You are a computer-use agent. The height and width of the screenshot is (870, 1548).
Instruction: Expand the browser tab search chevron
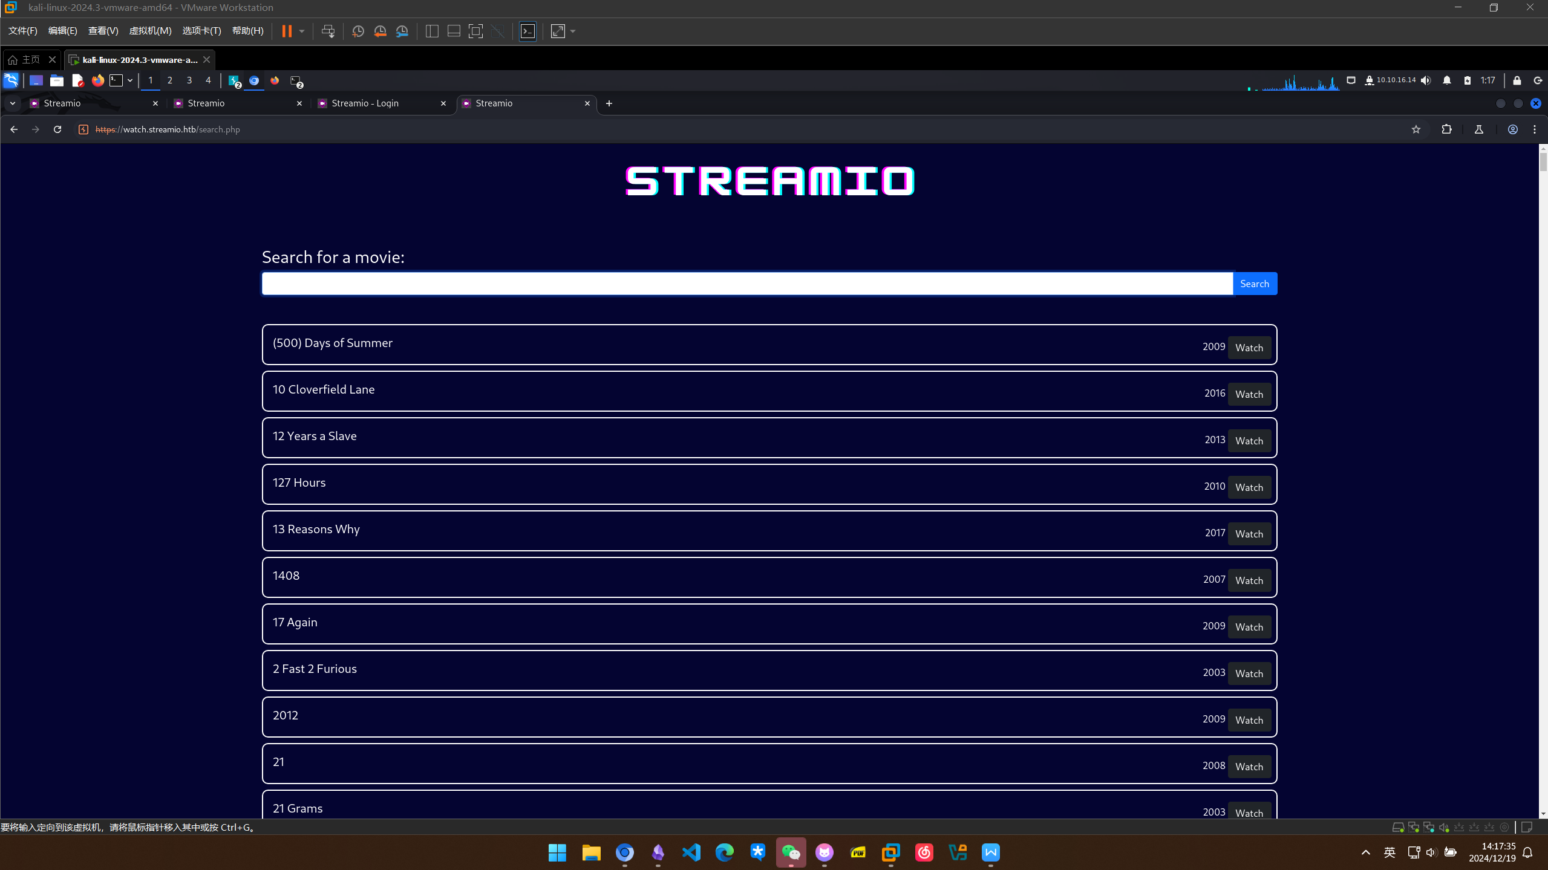click(12, 103)
